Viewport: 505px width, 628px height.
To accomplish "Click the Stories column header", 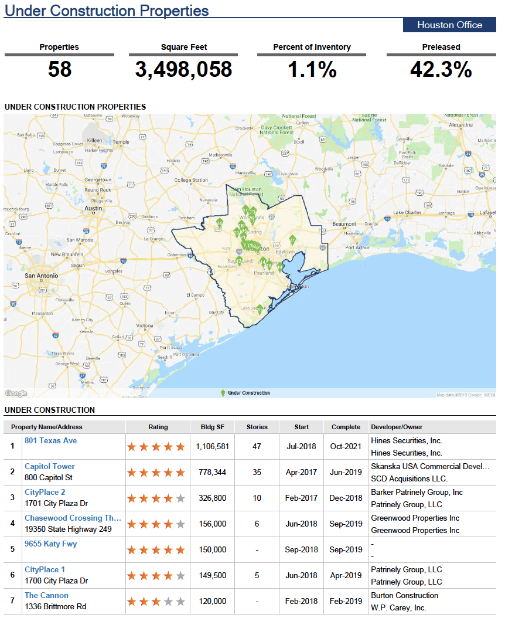I will (257, 427).
